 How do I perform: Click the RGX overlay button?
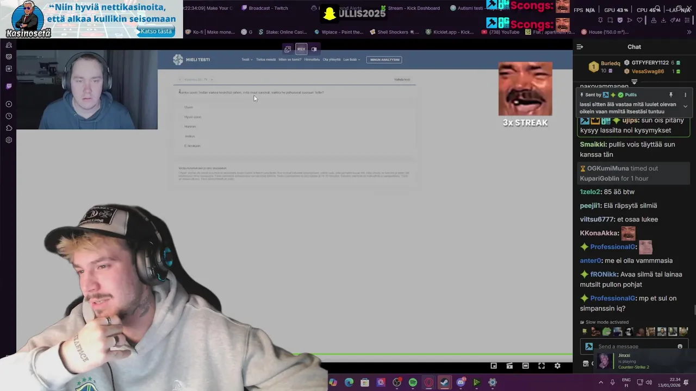click(x=301, y=49)
